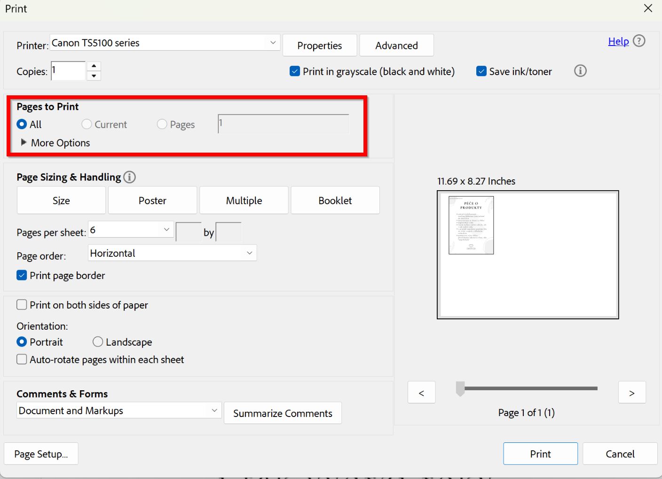Choose the Current page radio button

[87, 124]
